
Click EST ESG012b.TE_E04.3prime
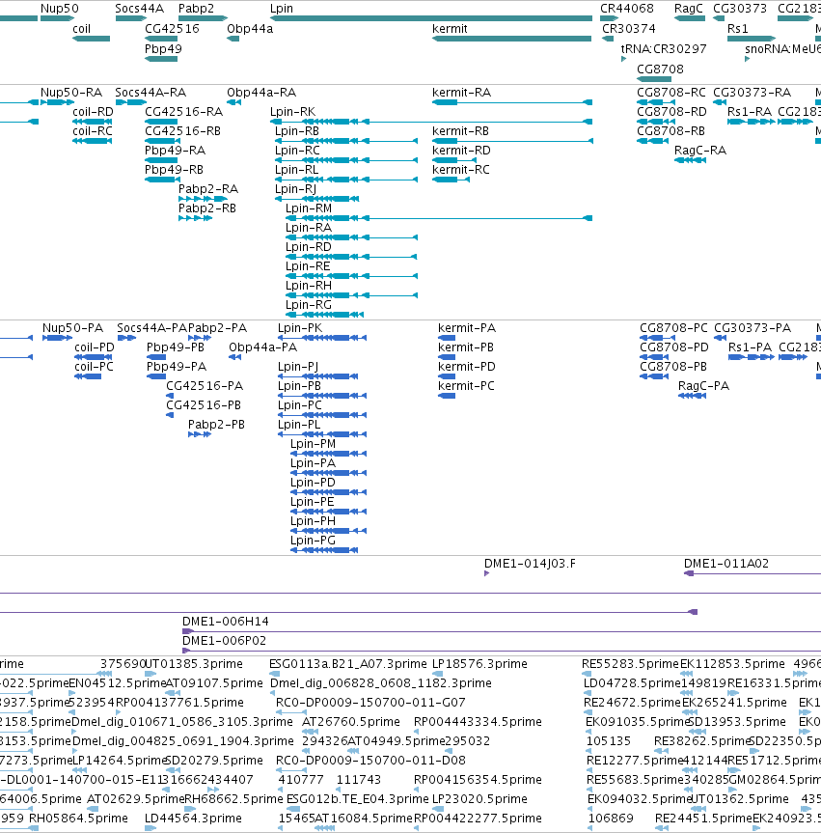tap(357, 799)
